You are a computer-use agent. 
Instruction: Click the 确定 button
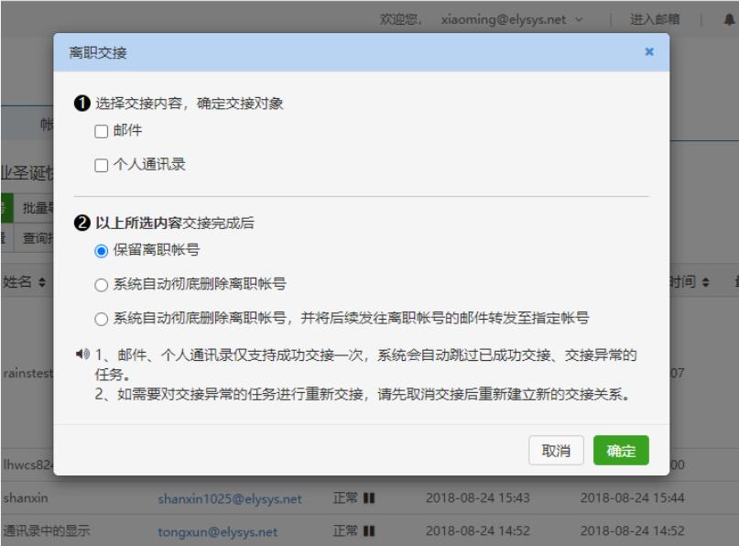click(622, 451)
